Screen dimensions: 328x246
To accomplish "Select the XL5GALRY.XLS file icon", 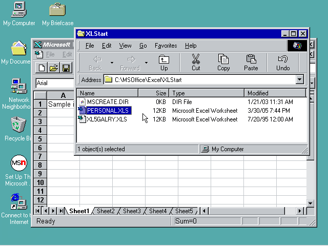I will 82,119.
